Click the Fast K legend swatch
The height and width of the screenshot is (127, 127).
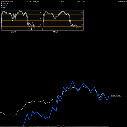pyautogui.click(x=2, y=5)
